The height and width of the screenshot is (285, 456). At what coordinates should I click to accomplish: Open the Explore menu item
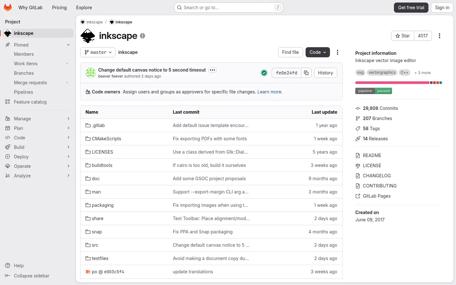[x=84, y=8]
